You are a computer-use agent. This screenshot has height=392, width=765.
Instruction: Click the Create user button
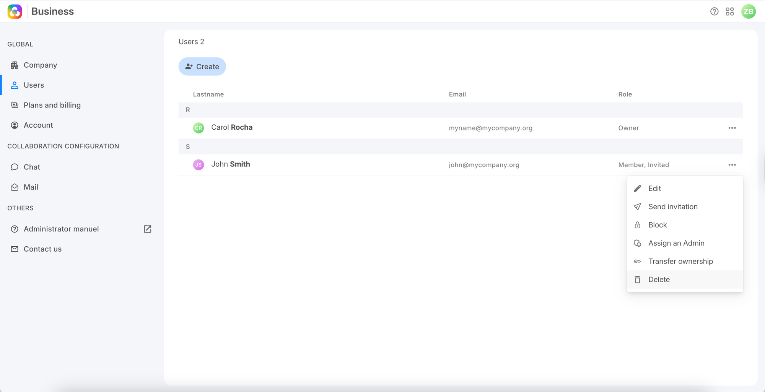[x=202, y=67]
